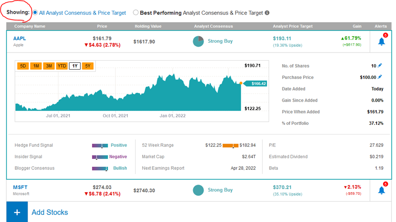This screenshot has height=222, width=396.
Task: Open alerts bell for MSFT row
Action: click(381, 190)
